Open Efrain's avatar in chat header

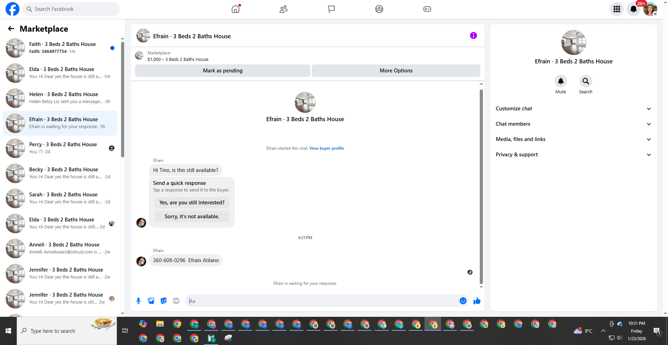coord(143,36)
